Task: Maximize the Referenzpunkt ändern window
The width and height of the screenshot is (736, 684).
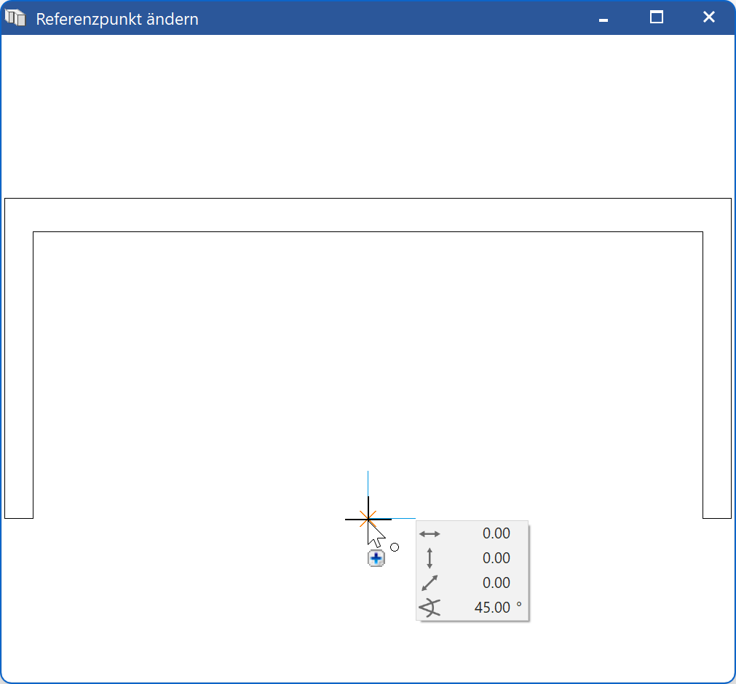Action: [x=657, y=17]
